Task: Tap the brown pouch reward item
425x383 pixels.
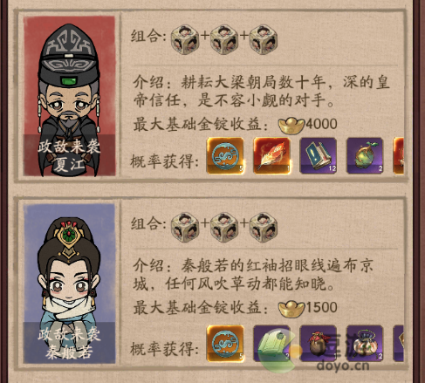Action: [x=319, y=344]
